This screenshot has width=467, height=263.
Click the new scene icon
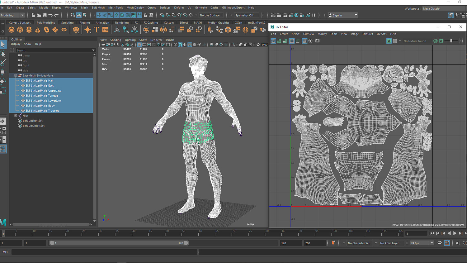coord(33,15)
